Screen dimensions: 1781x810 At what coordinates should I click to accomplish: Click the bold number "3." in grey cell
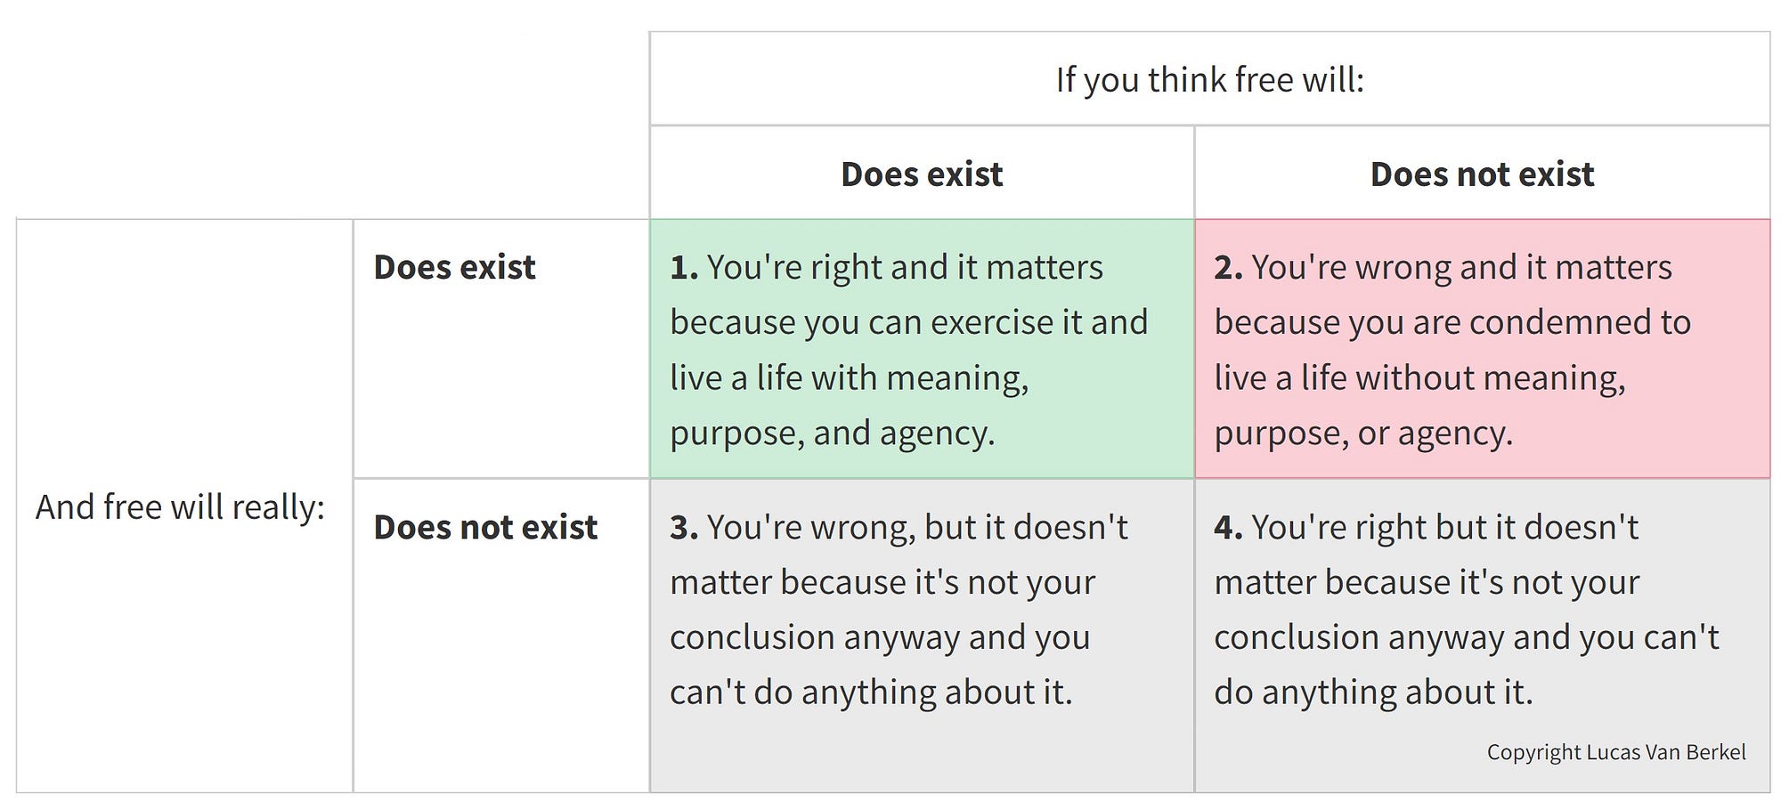(x=684, y=527)
